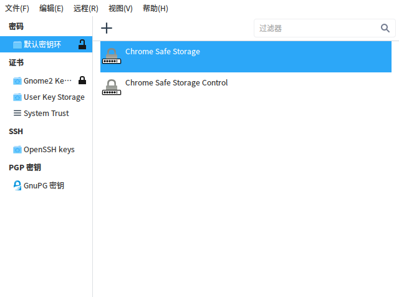
Task: Select GnuPG 密钥 in the sidebar
Action: pos(46,185)
